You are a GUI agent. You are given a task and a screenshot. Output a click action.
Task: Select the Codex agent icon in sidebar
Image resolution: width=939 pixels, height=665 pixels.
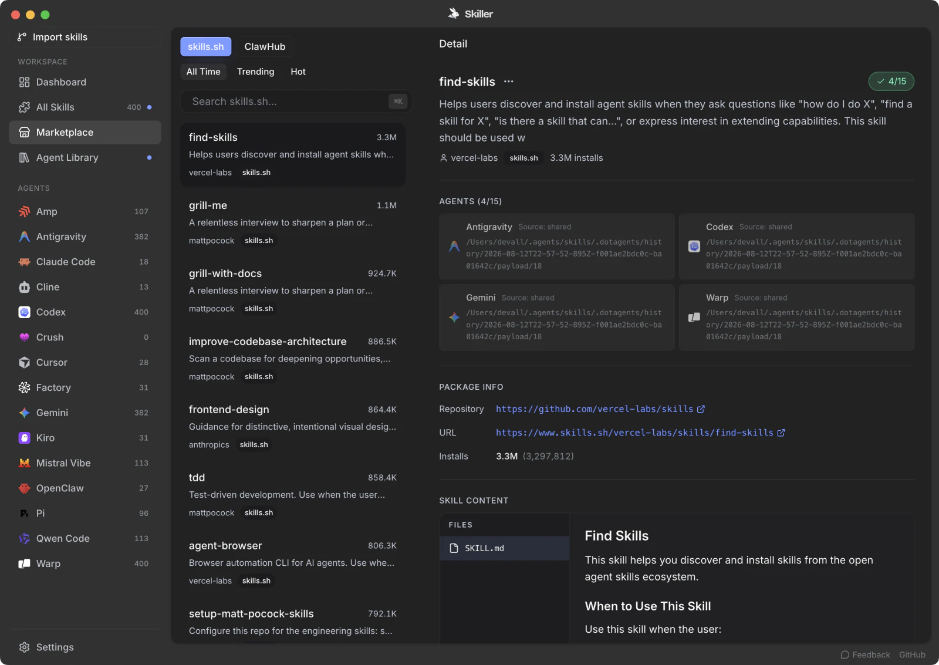24,312
